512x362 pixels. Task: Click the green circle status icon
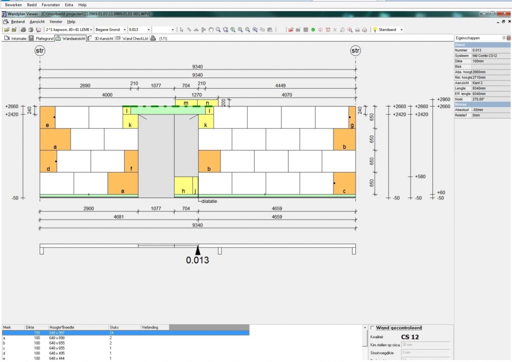click(x=313, y=29)
